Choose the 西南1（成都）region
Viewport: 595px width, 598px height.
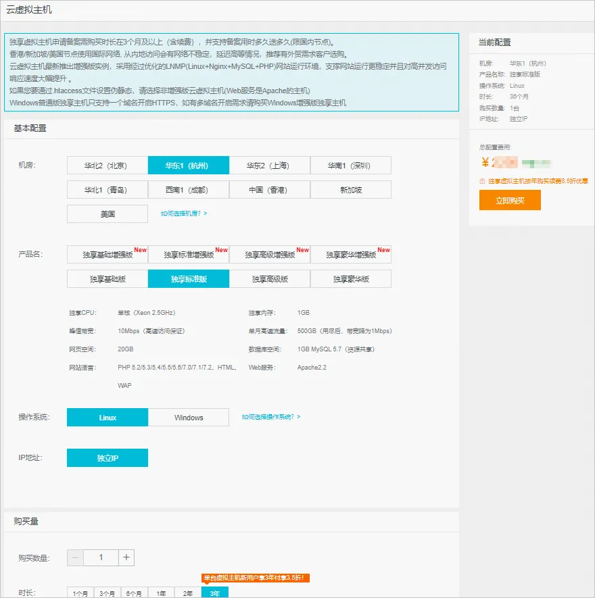click(x=188, y=189)
